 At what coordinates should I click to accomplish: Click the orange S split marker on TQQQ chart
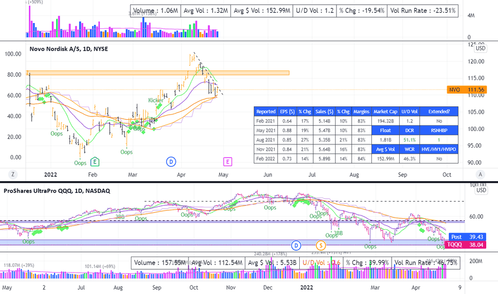click(x=321, y=245)
